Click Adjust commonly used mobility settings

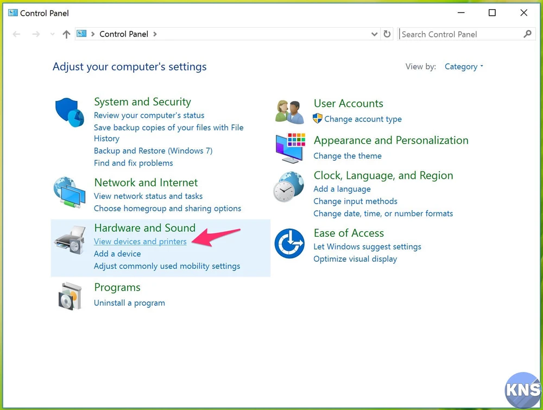point(167,266)
